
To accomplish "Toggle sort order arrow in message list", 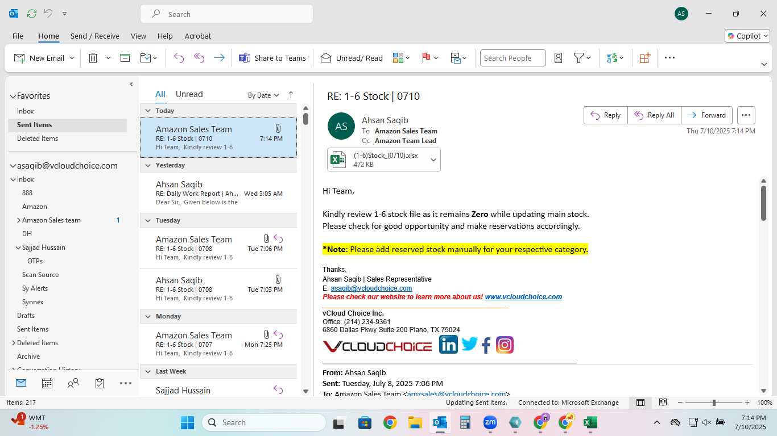I will [x=291, y=95].
